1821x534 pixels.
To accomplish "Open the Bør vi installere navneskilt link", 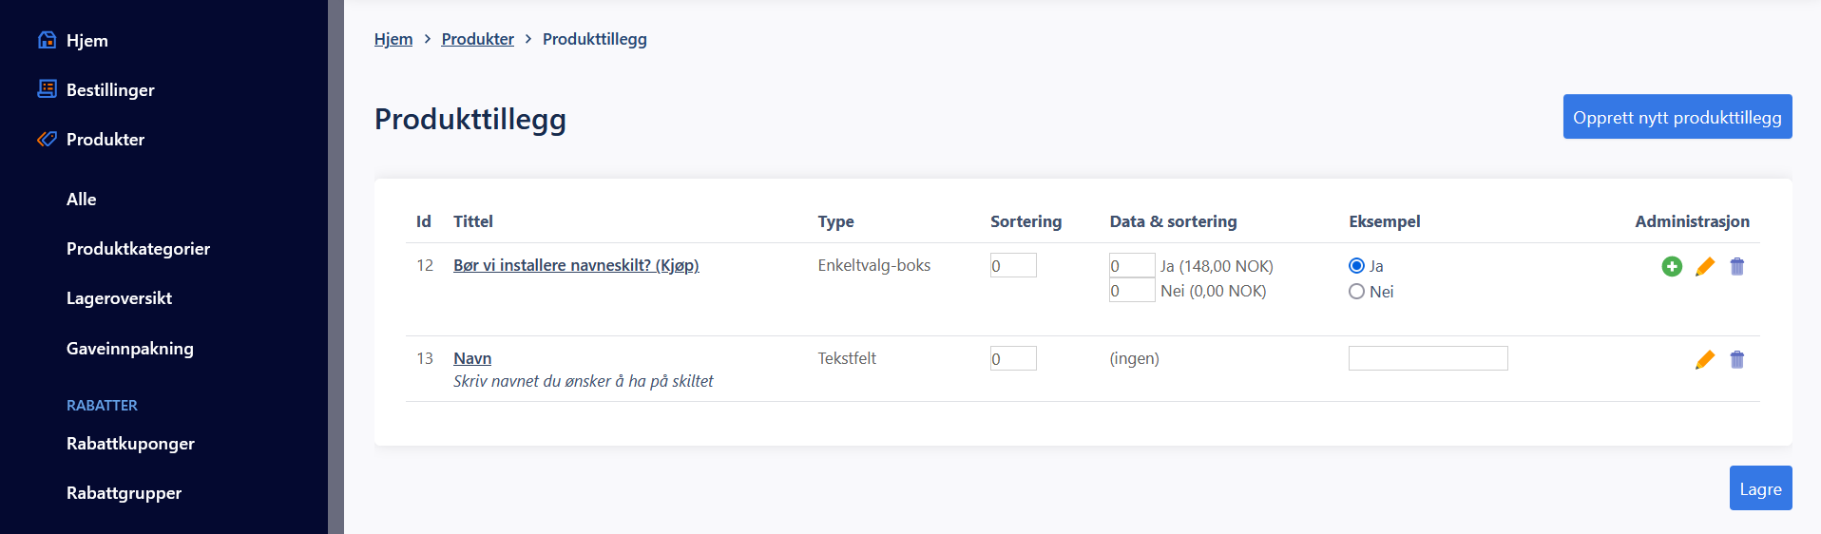I will pos(576,265).
